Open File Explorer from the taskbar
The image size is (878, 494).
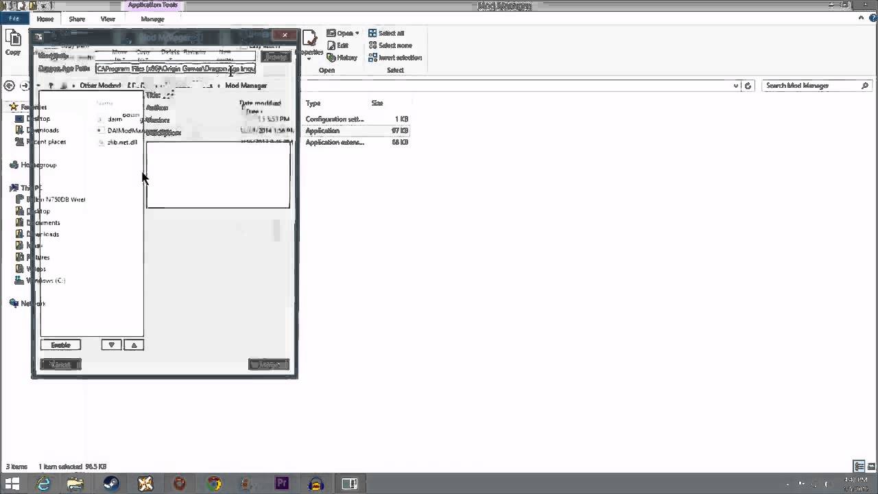tap(75, 484)
